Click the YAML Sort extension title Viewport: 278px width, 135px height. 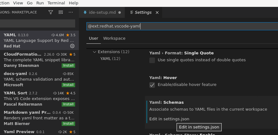[x=15, y=93]
